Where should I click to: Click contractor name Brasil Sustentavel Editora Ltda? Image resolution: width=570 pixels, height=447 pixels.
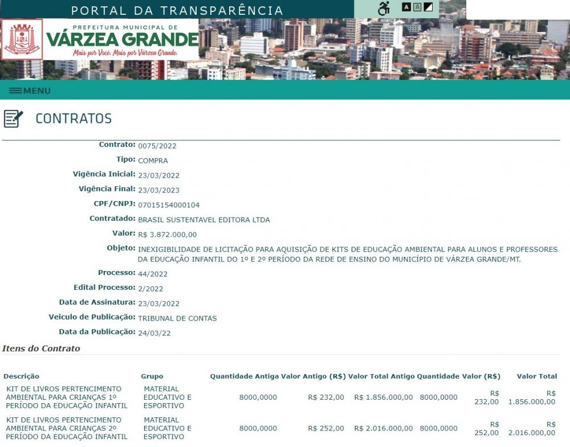203,220
